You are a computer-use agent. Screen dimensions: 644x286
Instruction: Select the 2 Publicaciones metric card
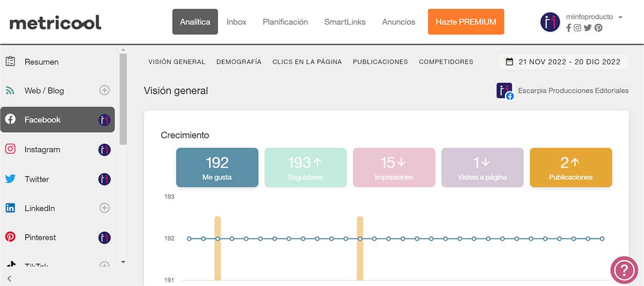570,167
